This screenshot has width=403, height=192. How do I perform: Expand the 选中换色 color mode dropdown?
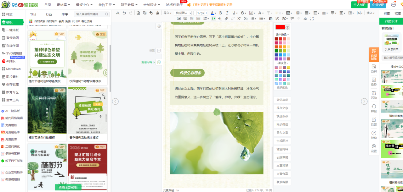pyautogui.click(x=282, y=35)
